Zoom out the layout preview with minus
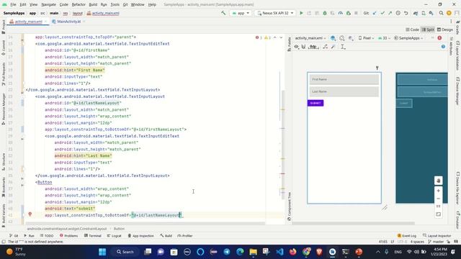Viewport: 461px width, 259px height. tap(439, 199)
